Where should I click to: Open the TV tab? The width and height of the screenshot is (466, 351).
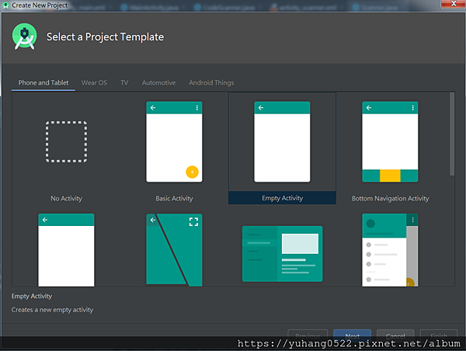pyautogui.click(x=124, y=82)
